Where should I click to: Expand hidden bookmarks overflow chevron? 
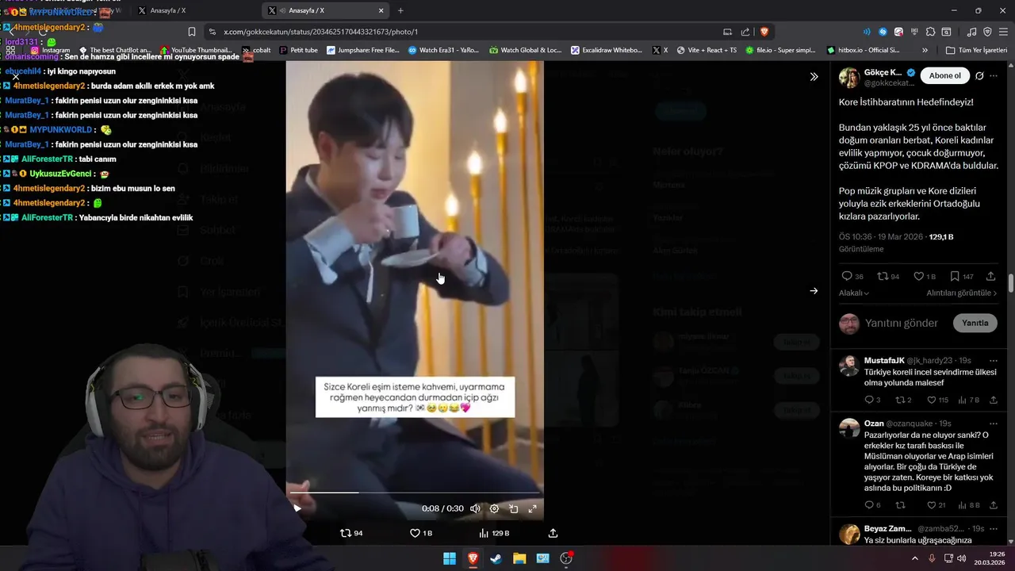[925, 50]
